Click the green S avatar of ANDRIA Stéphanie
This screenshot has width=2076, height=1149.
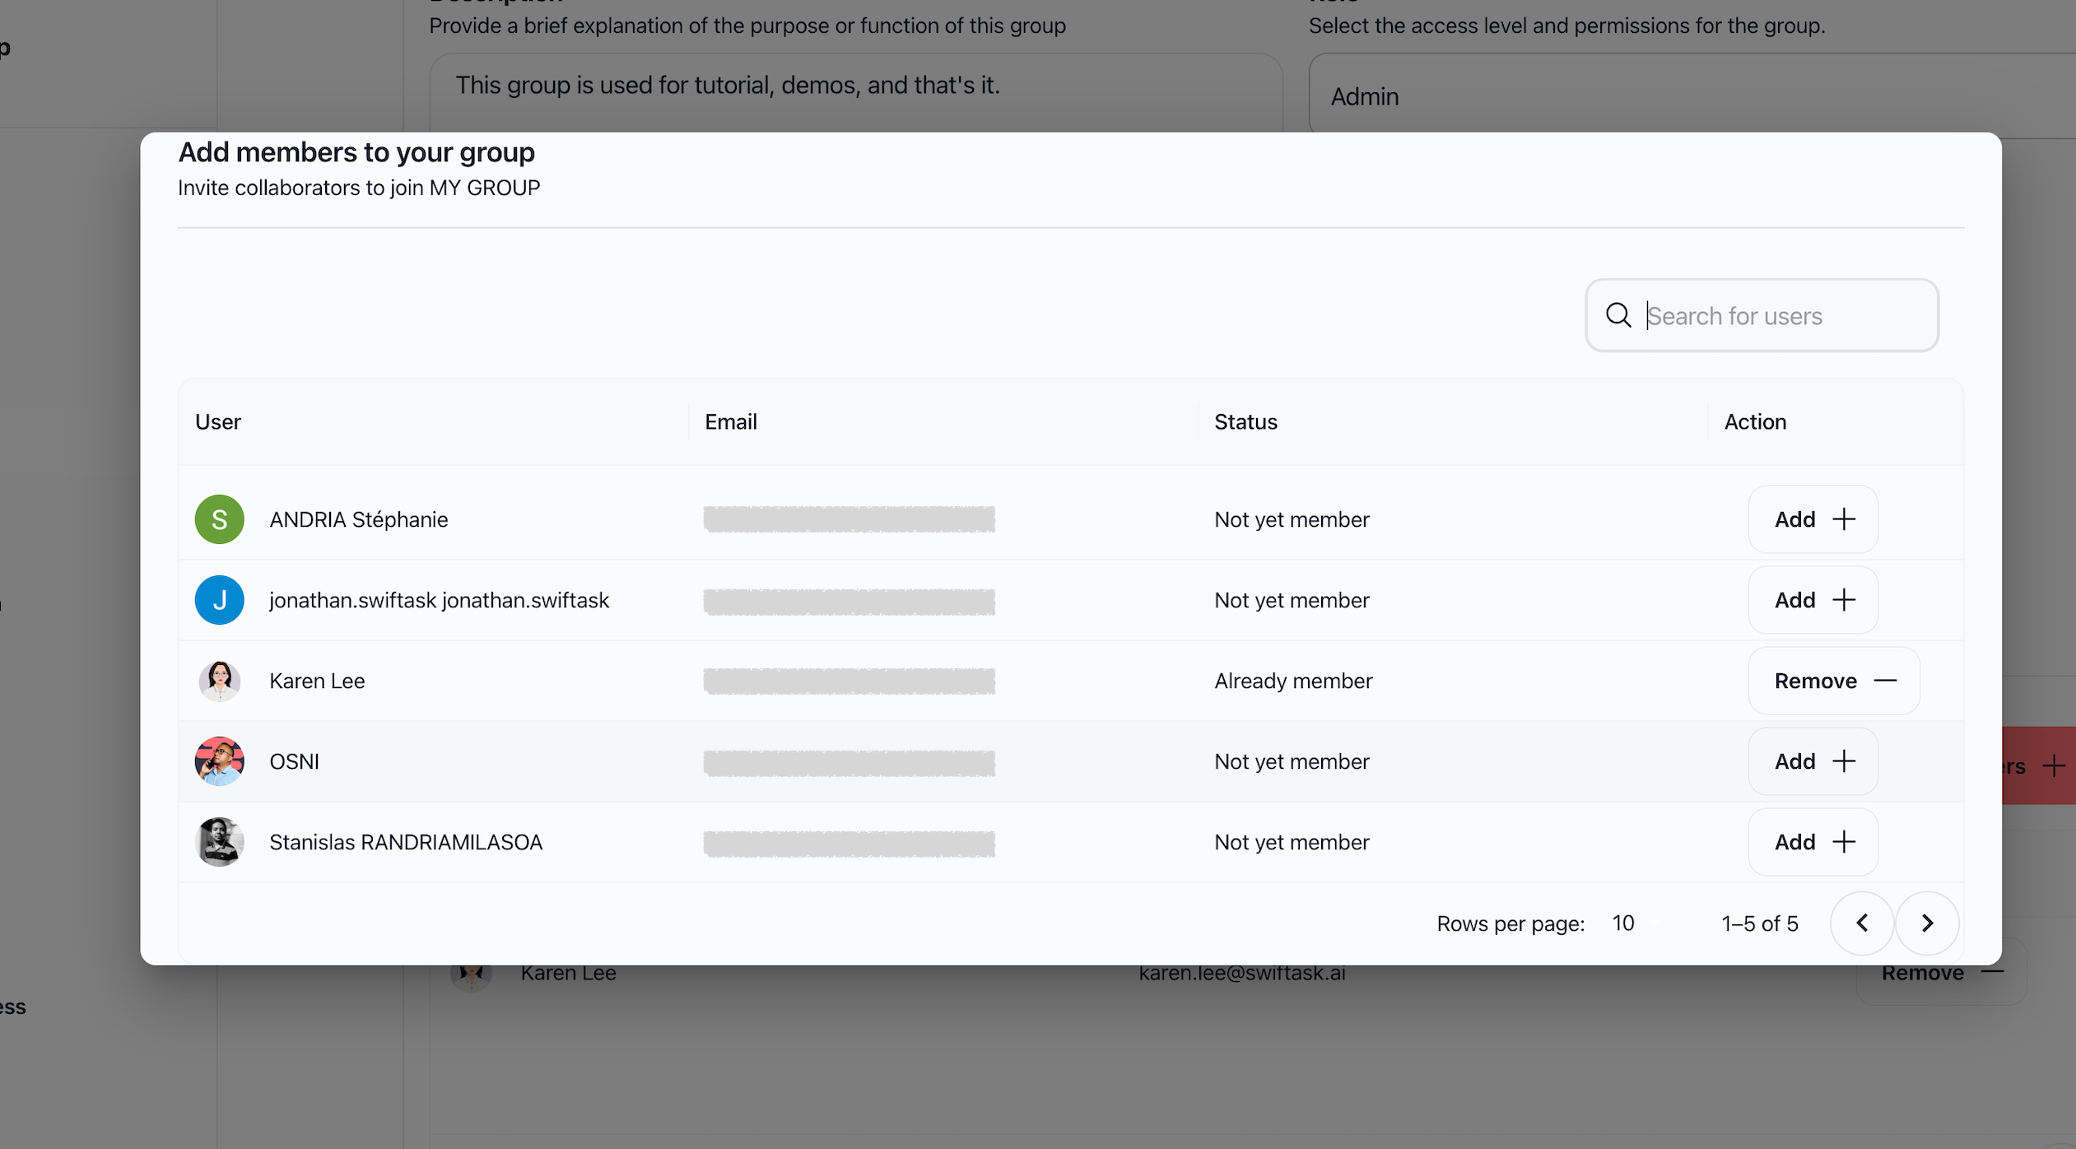click(220, 519)
